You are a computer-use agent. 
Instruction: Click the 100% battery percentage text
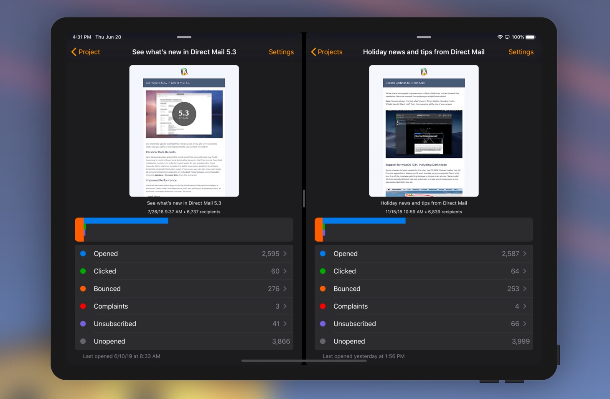coord(518,37)
